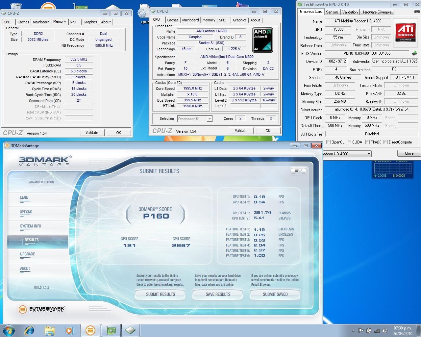Click the 3DMark HELP button
This screenshot has width=421, height=337.
tap(298, 171)
